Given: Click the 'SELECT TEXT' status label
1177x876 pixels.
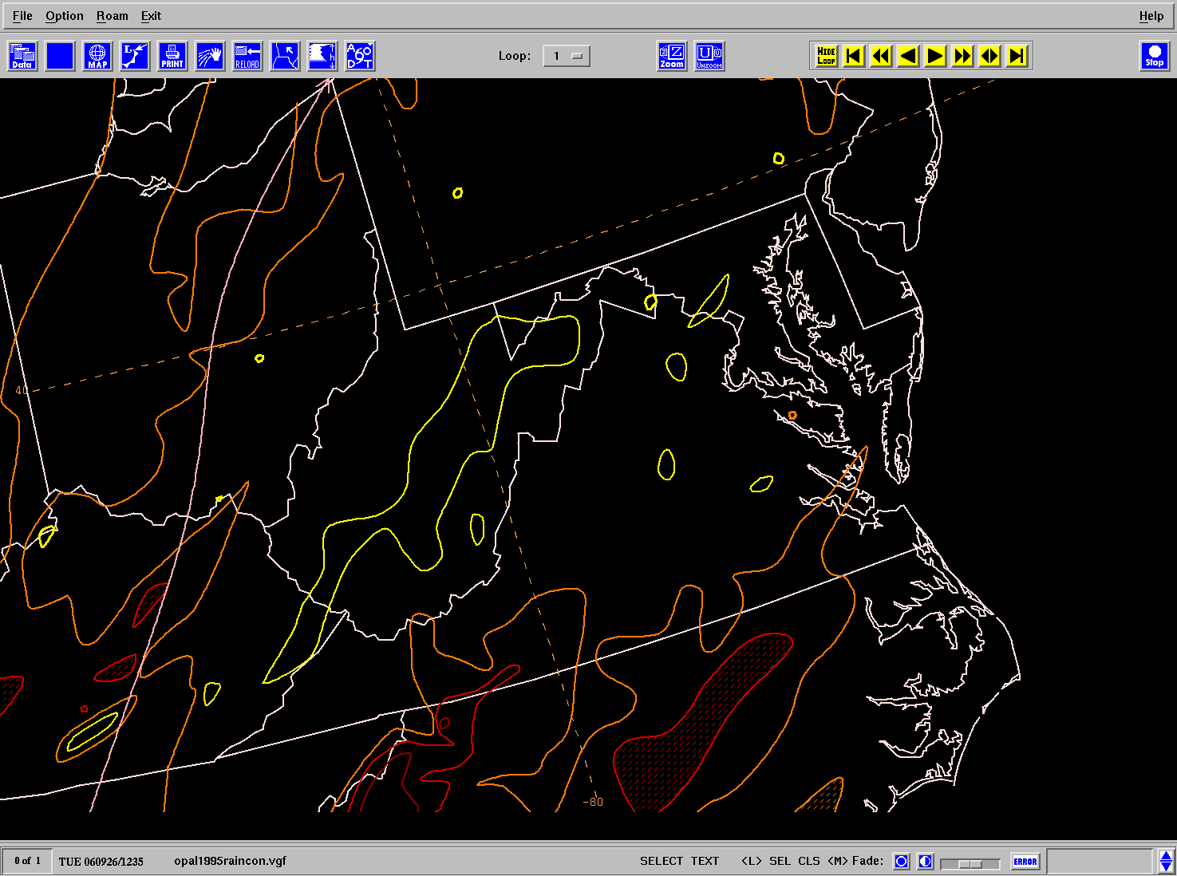Looking at the screenshot, I should [679, 862].
